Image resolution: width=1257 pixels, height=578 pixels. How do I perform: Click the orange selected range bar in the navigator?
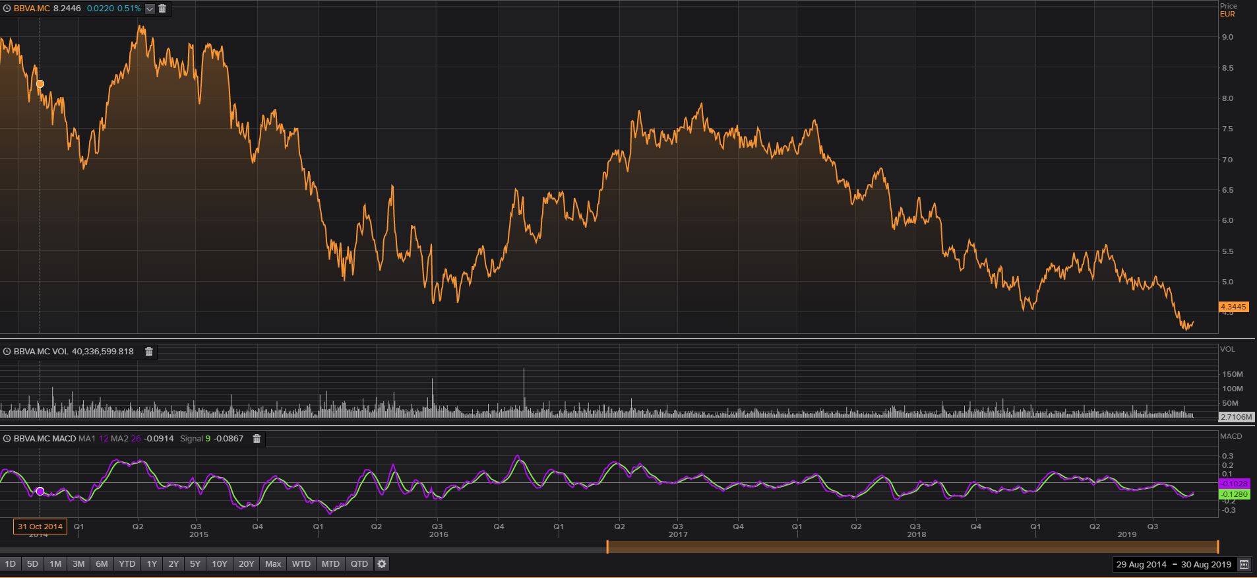click(913, 546)
